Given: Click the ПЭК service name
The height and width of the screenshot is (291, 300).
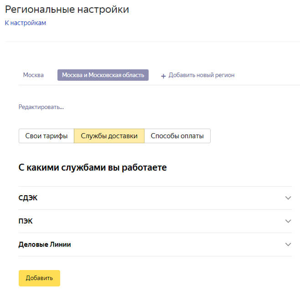Looking at the screenshot, I should click(x=26, y=221).
